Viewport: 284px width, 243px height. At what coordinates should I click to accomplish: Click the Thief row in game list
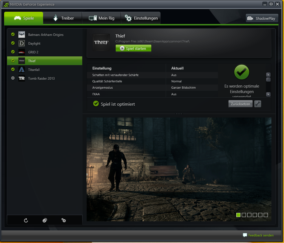click(45, 61)
